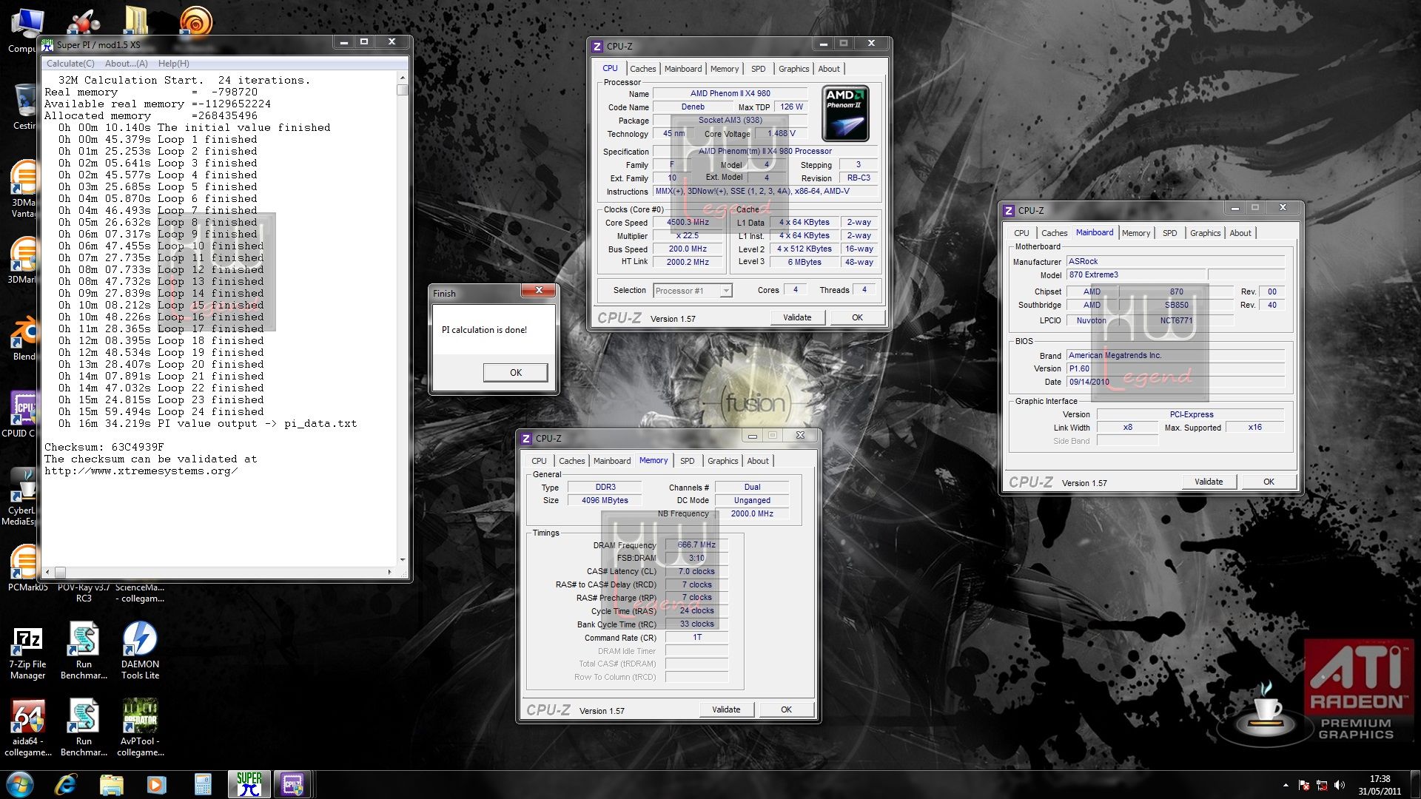Open Help menu in Super PI
Image resolution: width=1421 pixels, height=799 pixels.
click(x=174, y=64)
